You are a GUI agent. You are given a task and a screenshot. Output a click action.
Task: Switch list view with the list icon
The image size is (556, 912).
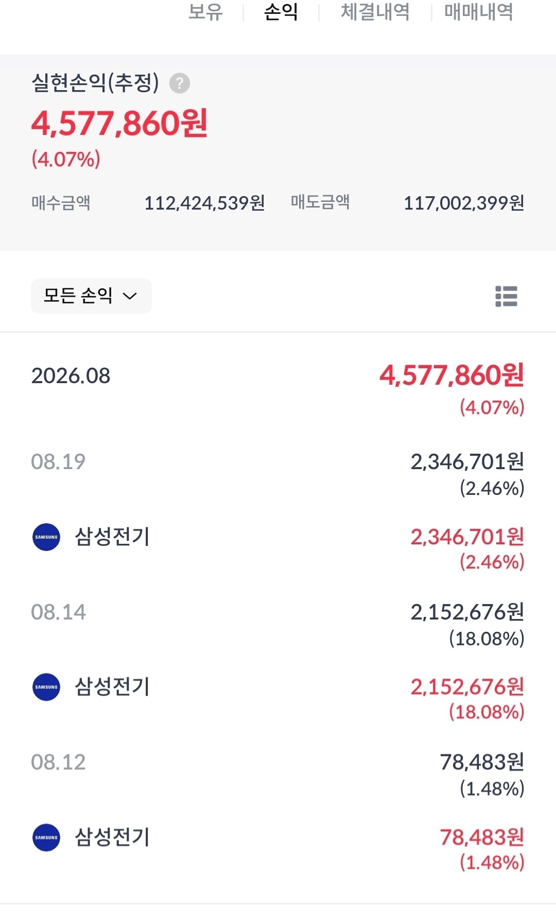[506, 296]
